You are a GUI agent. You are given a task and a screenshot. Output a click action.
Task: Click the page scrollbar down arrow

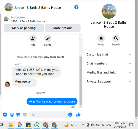tap(136, 119)
